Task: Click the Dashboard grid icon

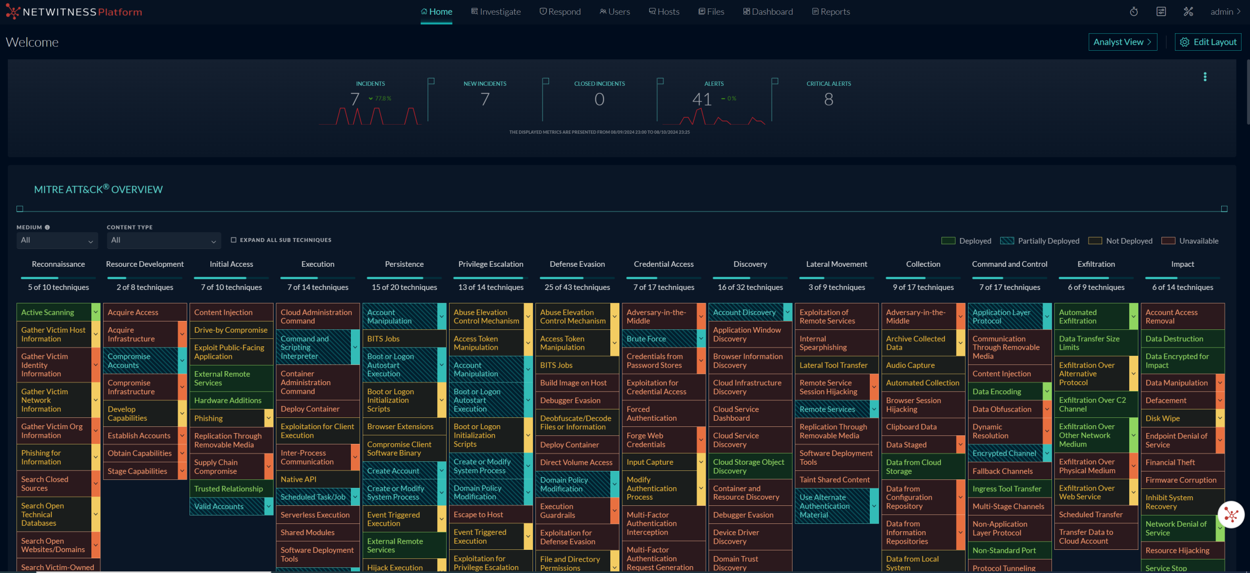Action: pos(746,11)
